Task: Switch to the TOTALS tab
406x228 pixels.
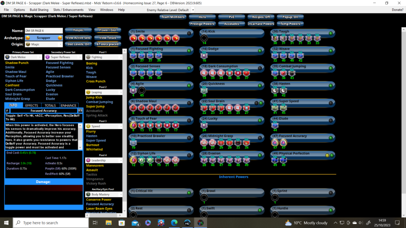Action: (50, 105)
